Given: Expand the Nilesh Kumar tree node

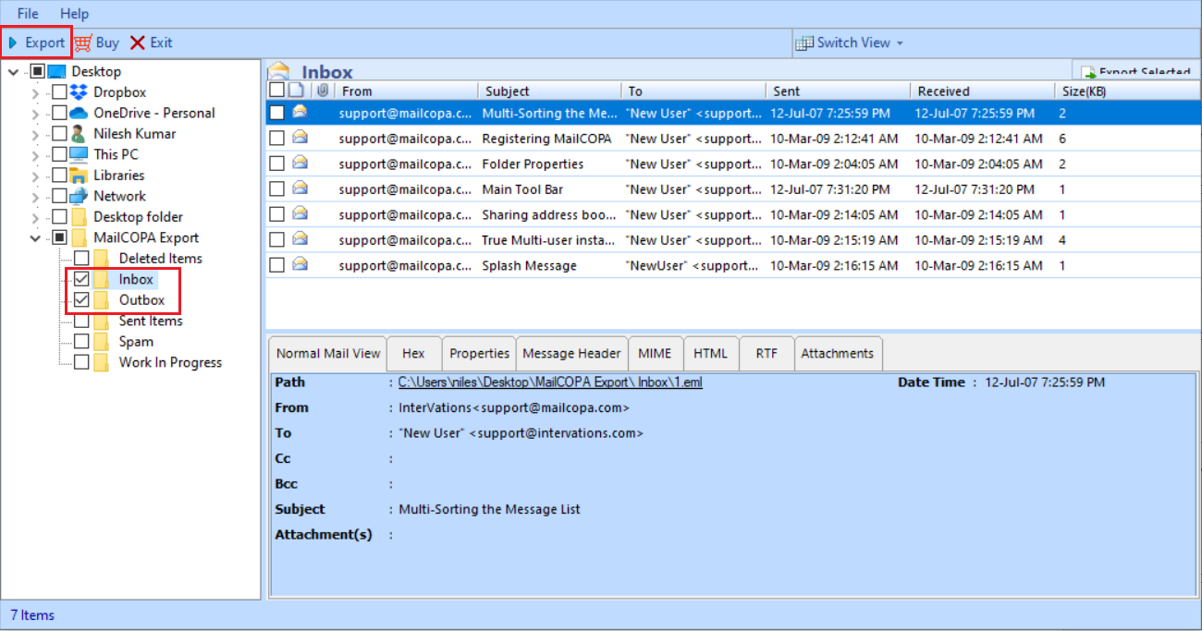Looking at the screenshot, I should click(x=35, y=134).
